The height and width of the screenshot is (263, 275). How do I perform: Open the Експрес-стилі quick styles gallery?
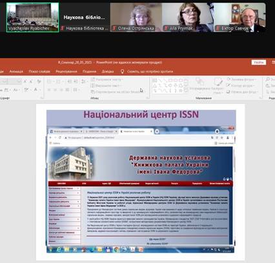tap(218, 86)
